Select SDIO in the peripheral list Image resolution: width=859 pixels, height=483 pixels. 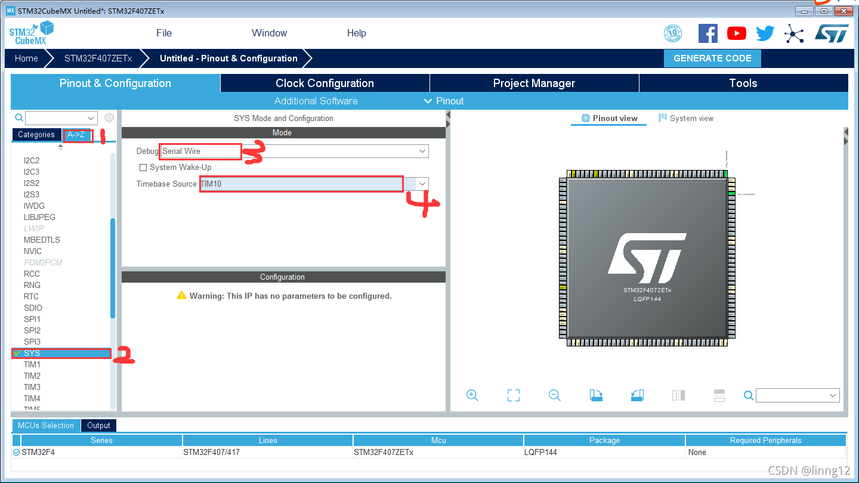(33, 308)
